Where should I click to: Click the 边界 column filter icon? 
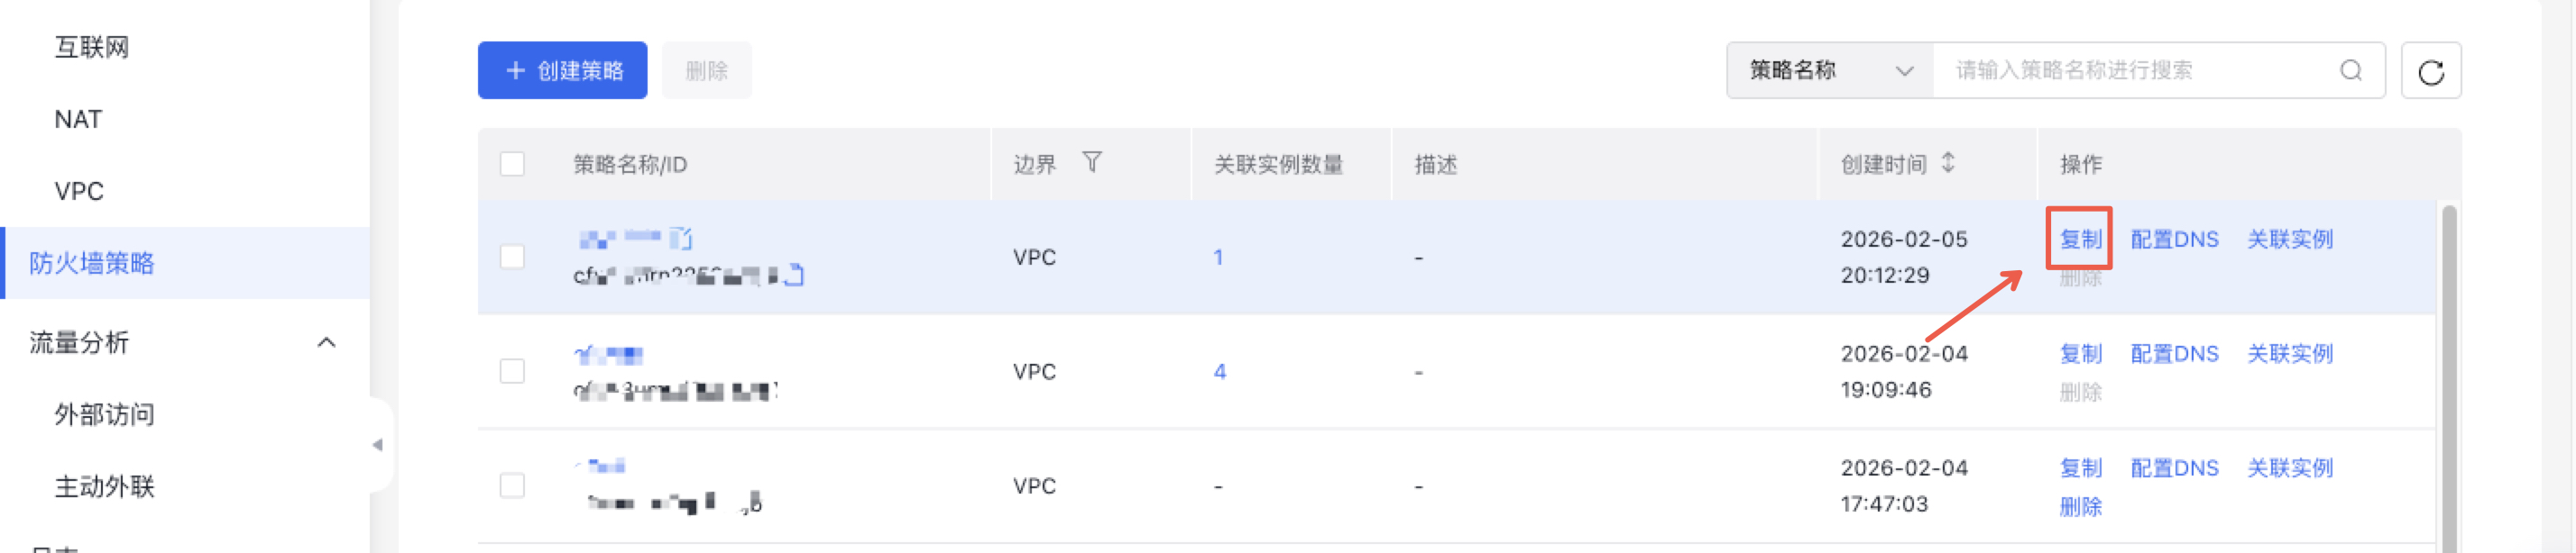(x=1092, y=163)
